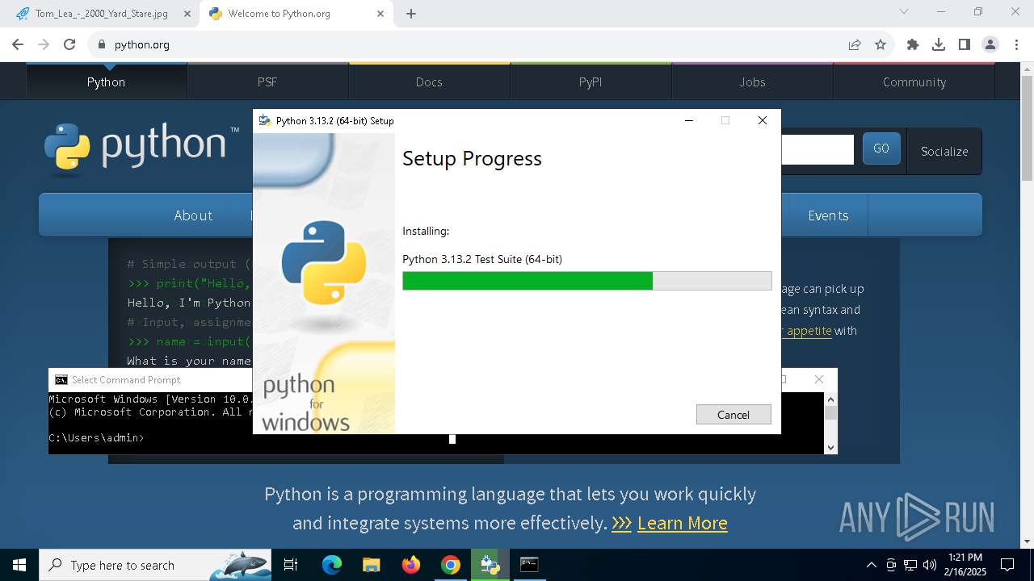This screenshot has width=1034, height=581.
Task: Cancel the Python setup installation
Action: (733, 414)
